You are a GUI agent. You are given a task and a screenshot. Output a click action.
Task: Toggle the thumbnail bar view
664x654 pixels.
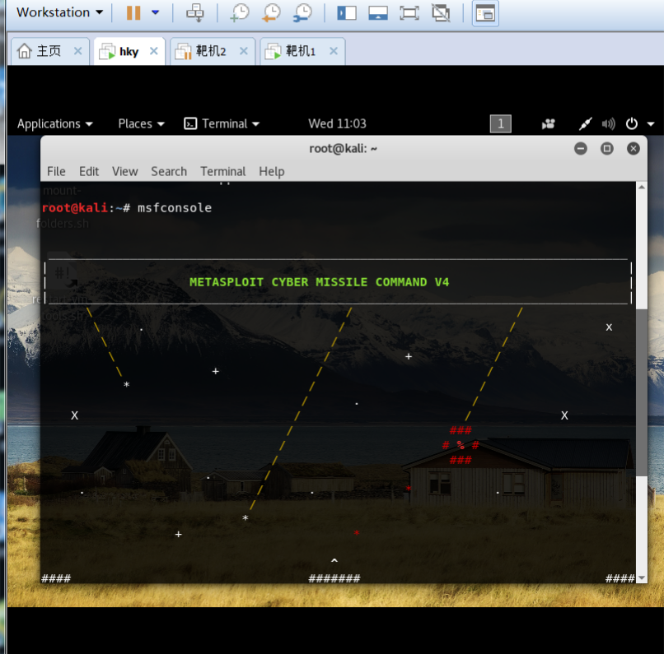378,12
